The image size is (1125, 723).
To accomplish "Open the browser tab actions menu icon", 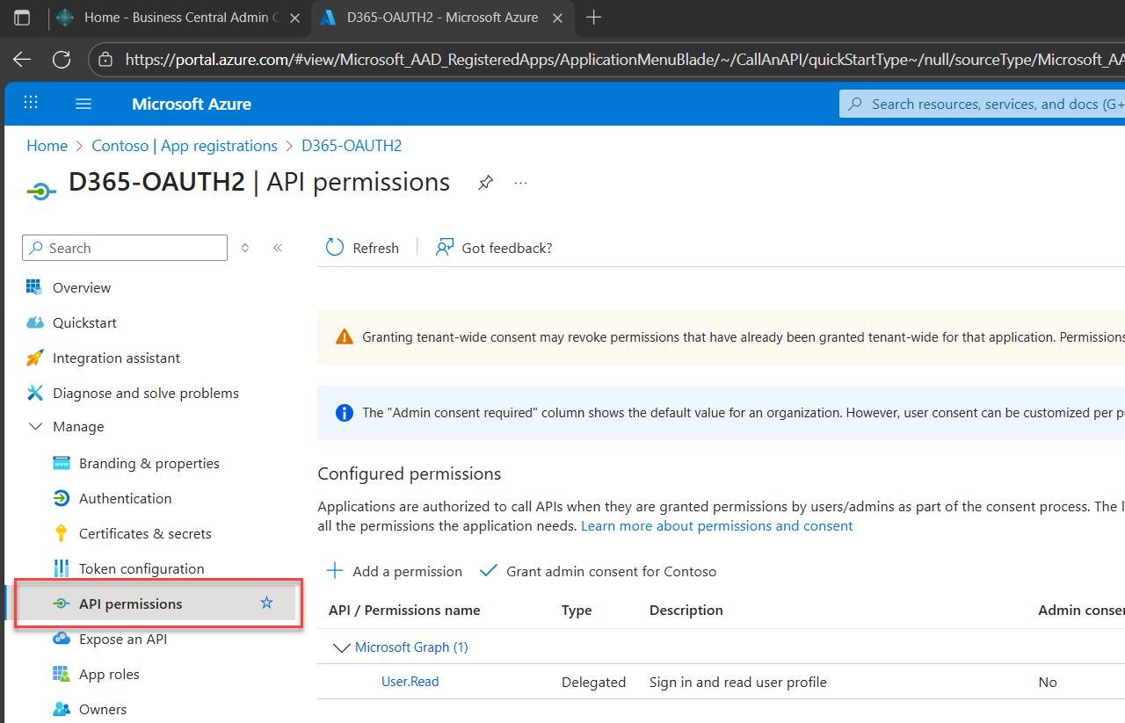I will [22, 18].
